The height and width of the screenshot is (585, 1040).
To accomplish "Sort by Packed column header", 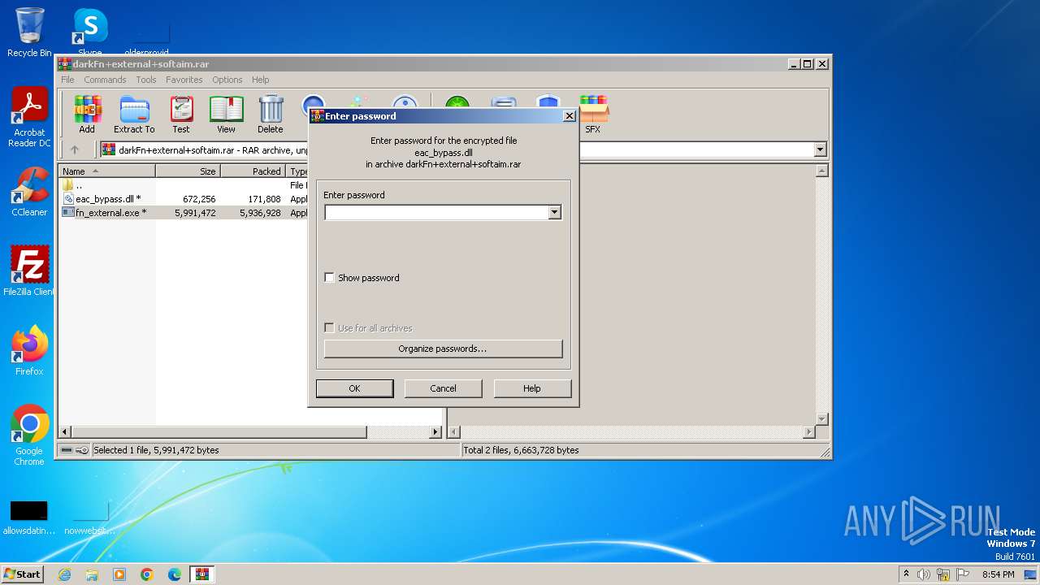I will 253,171.
